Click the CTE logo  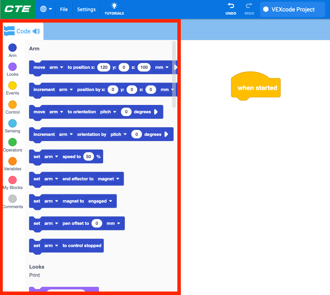(18, 9)
